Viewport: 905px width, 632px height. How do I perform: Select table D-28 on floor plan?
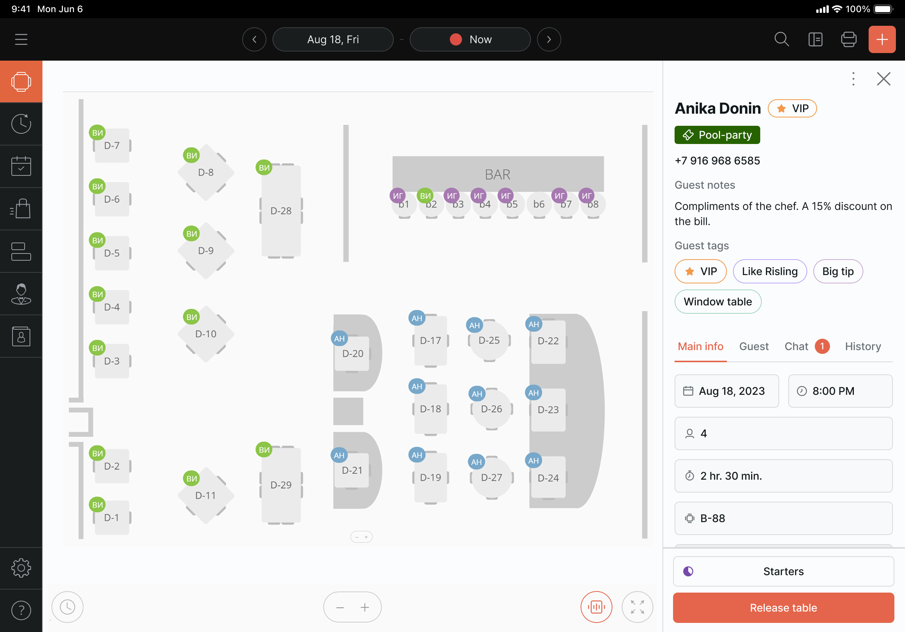point(281,211)
